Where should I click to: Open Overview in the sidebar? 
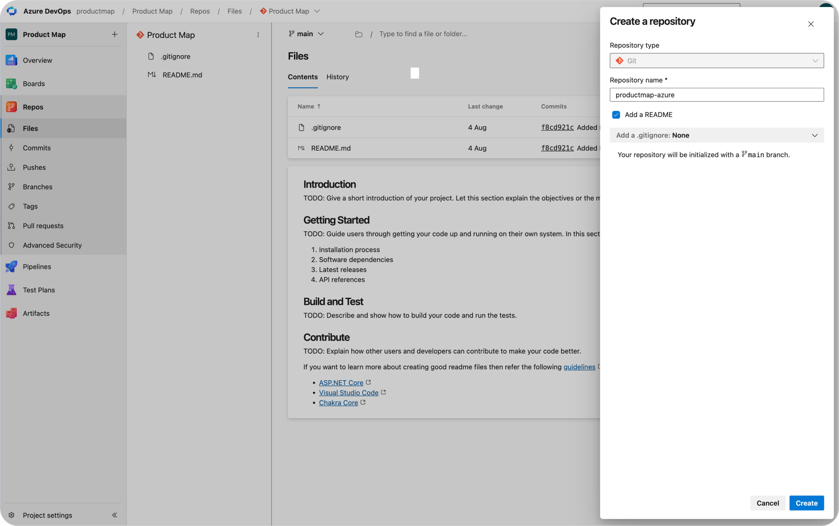point(38,60)
